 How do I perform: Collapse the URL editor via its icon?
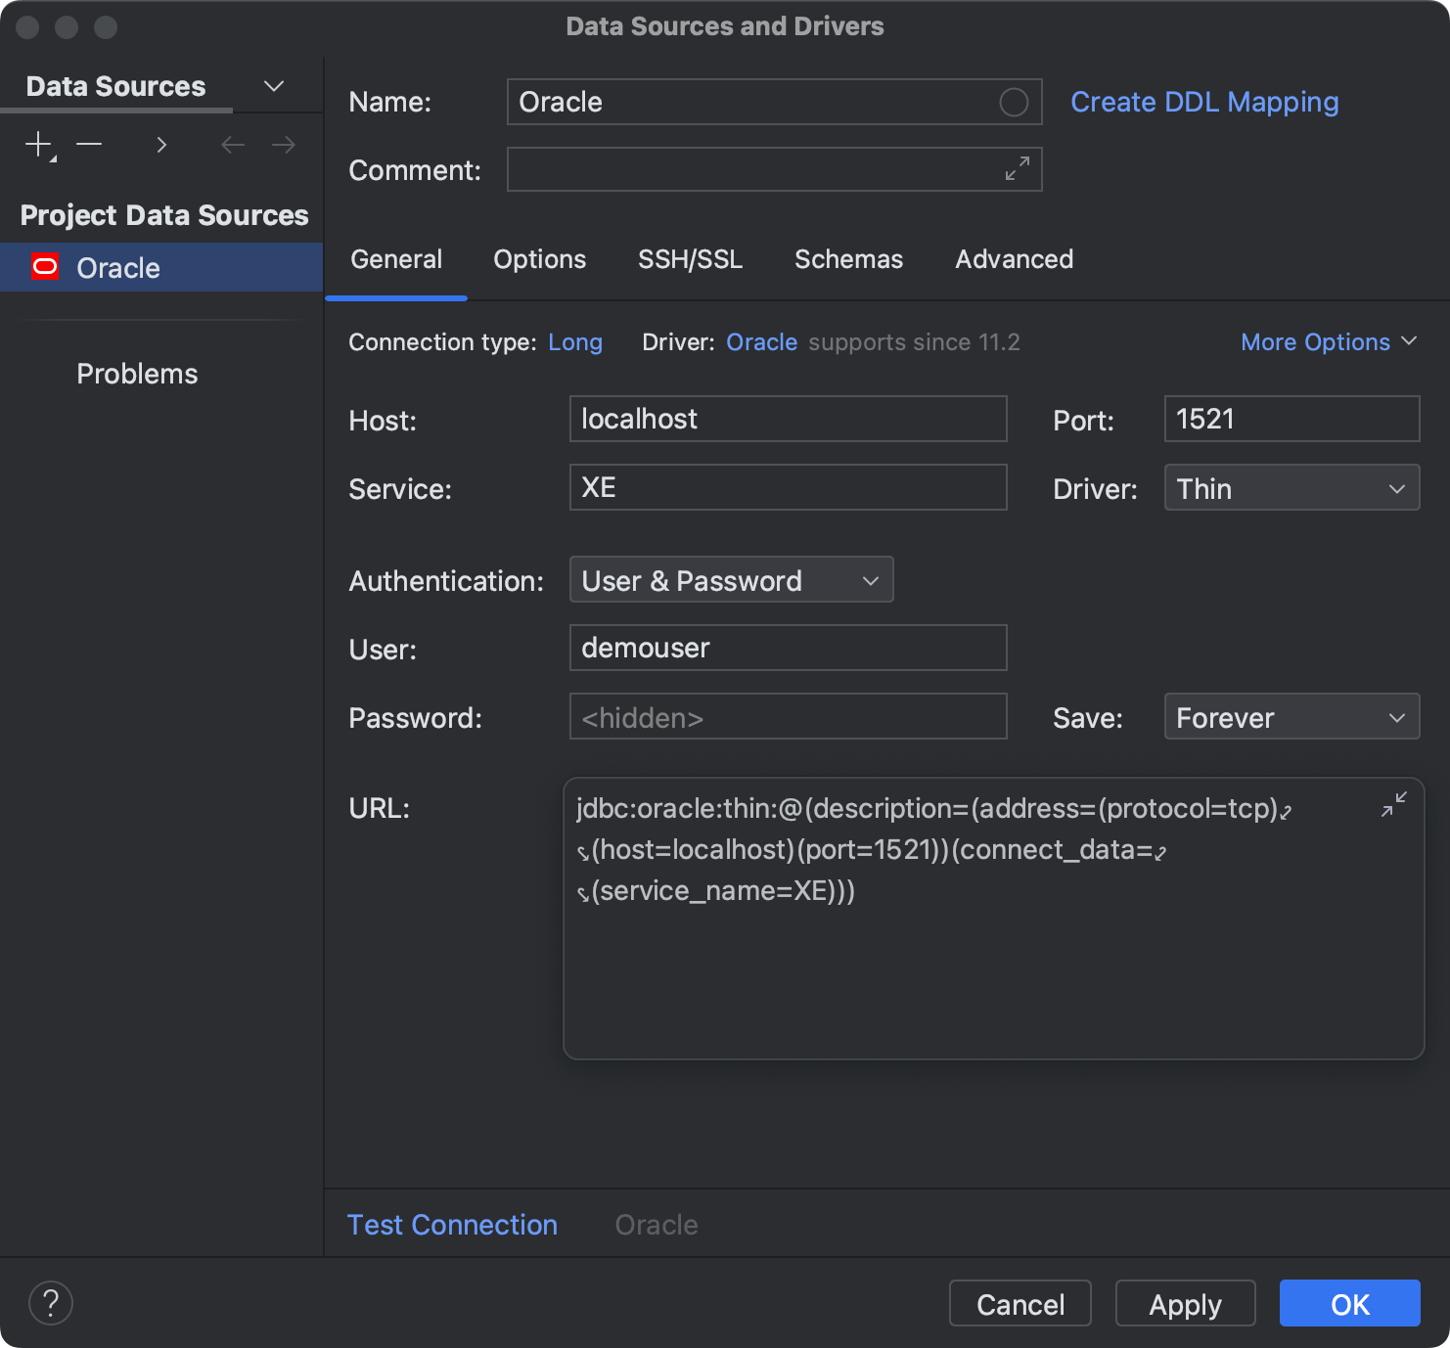[x=1393, y=804]
